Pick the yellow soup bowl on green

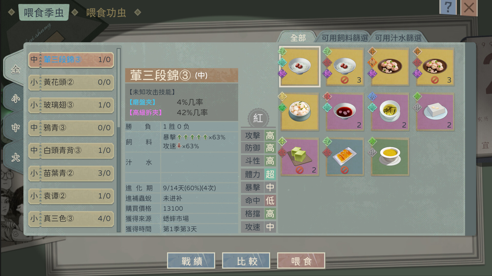point(390,157)
